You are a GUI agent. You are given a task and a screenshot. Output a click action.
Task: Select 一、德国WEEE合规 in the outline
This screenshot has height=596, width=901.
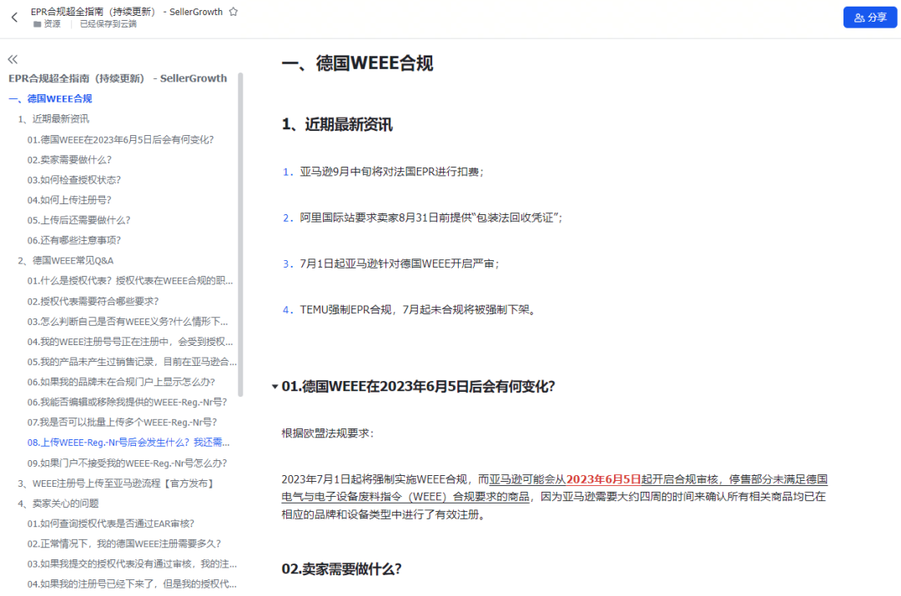50,98
